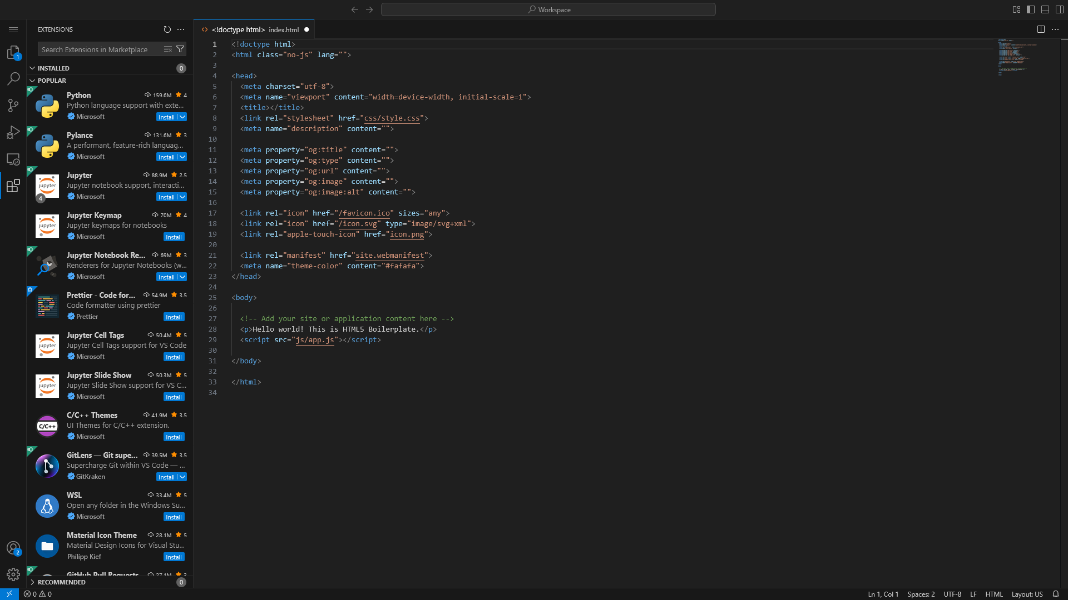Install Jupyter Cell Tags extension
The image size is (1068, 600).
(x=174, y=357)
